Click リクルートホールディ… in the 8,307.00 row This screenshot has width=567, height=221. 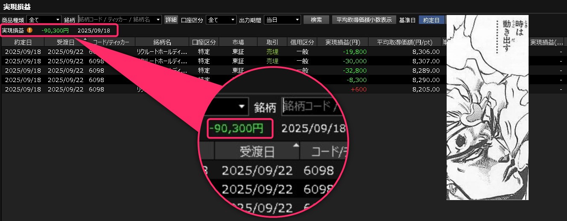pos(162,61)
